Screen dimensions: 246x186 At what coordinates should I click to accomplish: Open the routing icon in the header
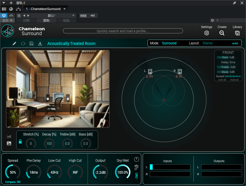pos(18,9)
